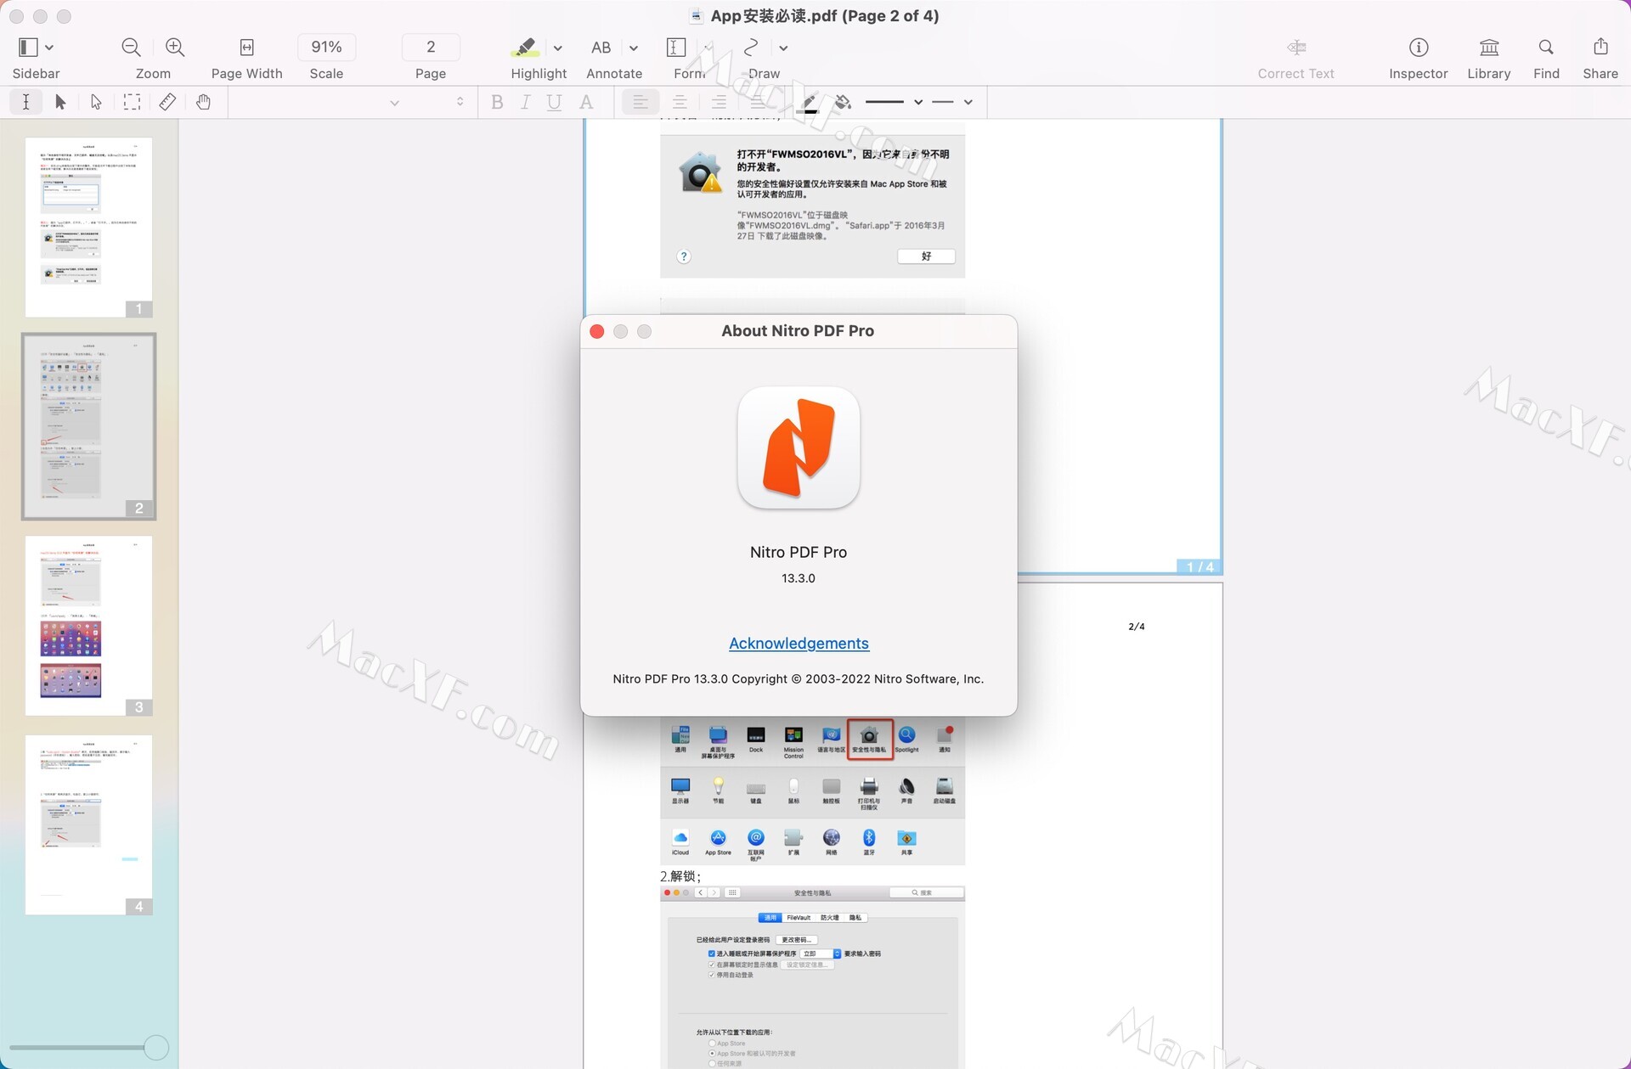Open the Library panel
This screenshot has height=1069, width=1631.
(x=1488, y=48)
